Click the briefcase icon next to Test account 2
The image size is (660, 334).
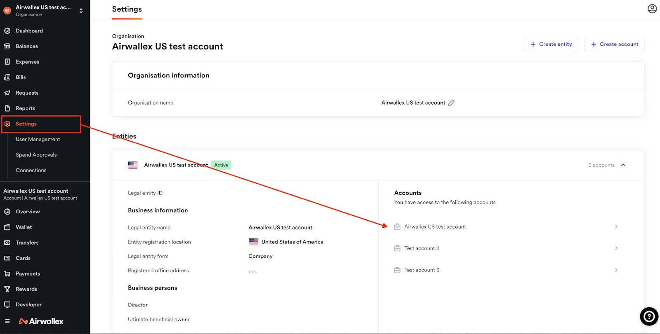(x=397, y=248)
